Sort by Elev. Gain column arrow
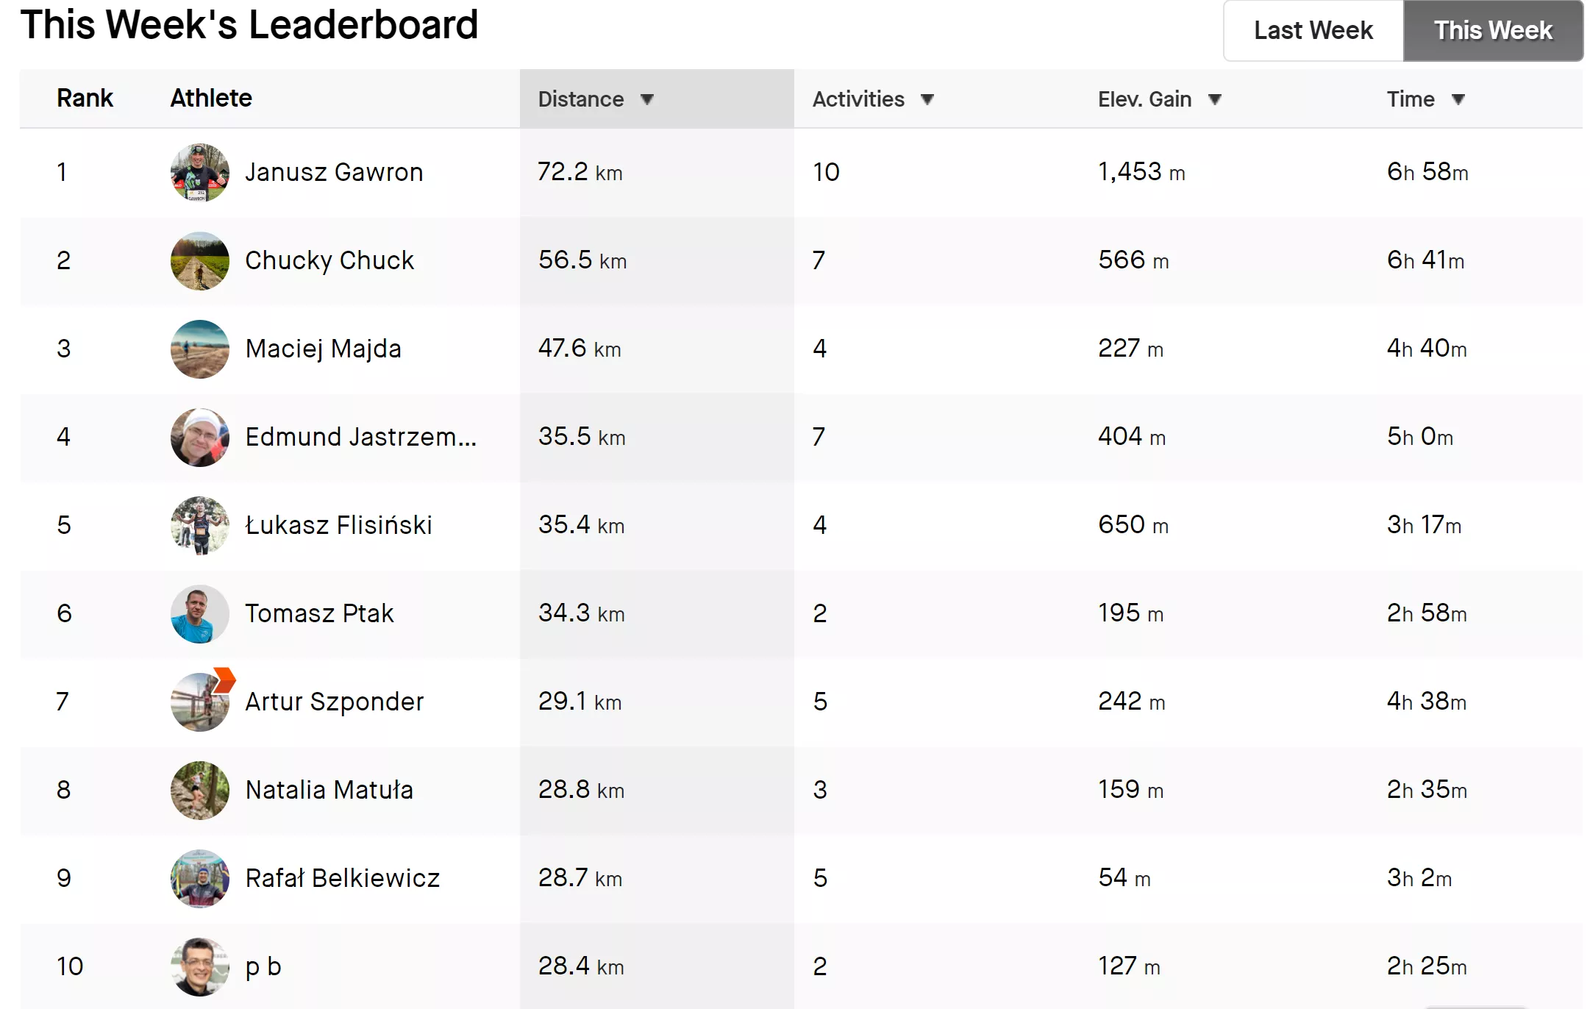Image resolution: width=1590 pixels, height=1009 pixels. (x=1215, y=99)
